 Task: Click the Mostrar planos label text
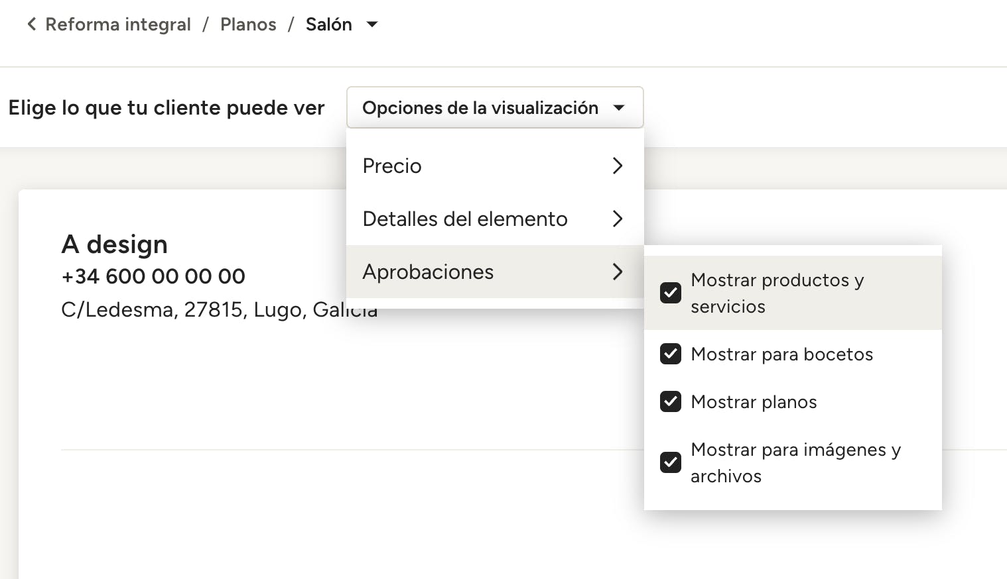click(x=754, y=402)
